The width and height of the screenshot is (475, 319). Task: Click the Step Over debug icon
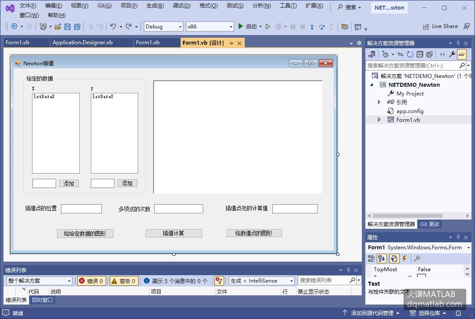pos(322,27)
